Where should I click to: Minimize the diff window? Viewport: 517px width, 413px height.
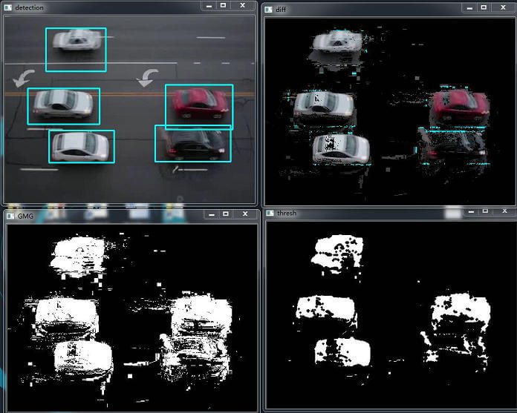pos(468,7)
